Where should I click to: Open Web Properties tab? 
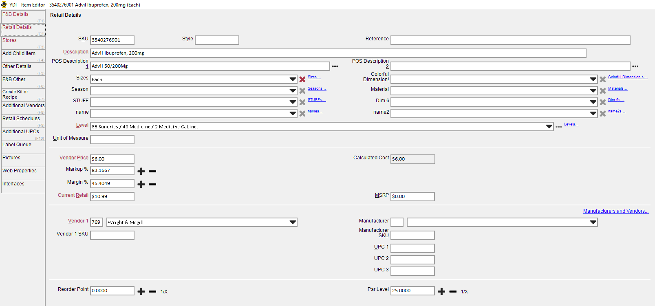click(23, 173)
